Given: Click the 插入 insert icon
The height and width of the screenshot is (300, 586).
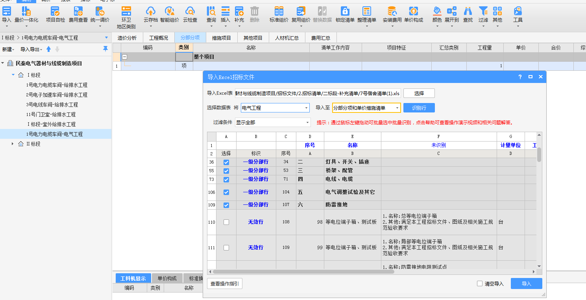Looking at the screenshot, I should point(226,11).
